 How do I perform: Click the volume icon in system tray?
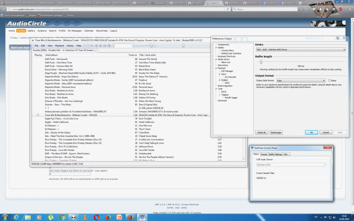[334, 218]
